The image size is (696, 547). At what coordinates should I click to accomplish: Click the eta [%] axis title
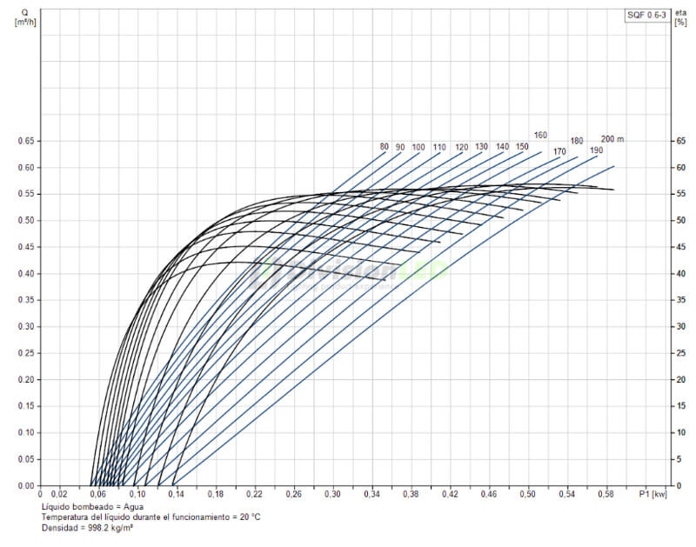[x=680, y=17]
